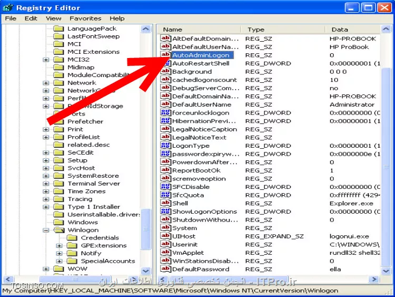Open the File menu
This screenshot has width=395, height=297.
coord(11,18)
